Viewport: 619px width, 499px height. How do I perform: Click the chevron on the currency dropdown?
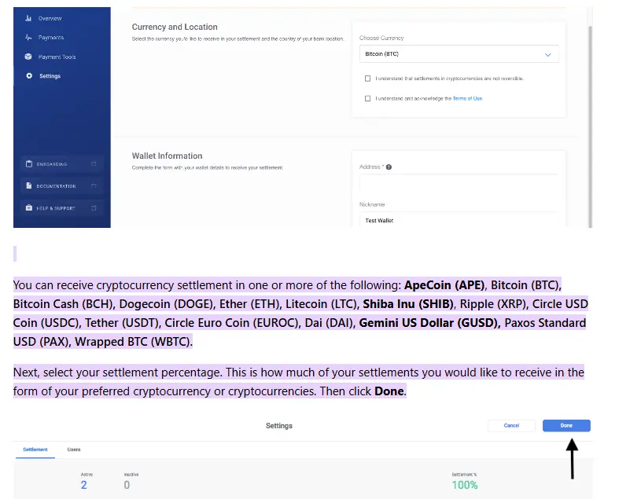(548, 54)
